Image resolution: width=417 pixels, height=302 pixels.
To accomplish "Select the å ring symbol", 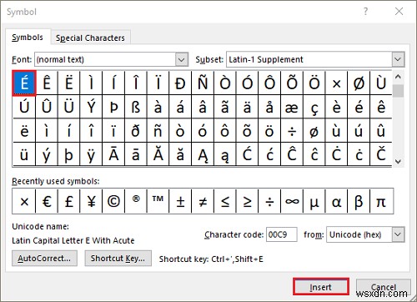I will 269,107.
